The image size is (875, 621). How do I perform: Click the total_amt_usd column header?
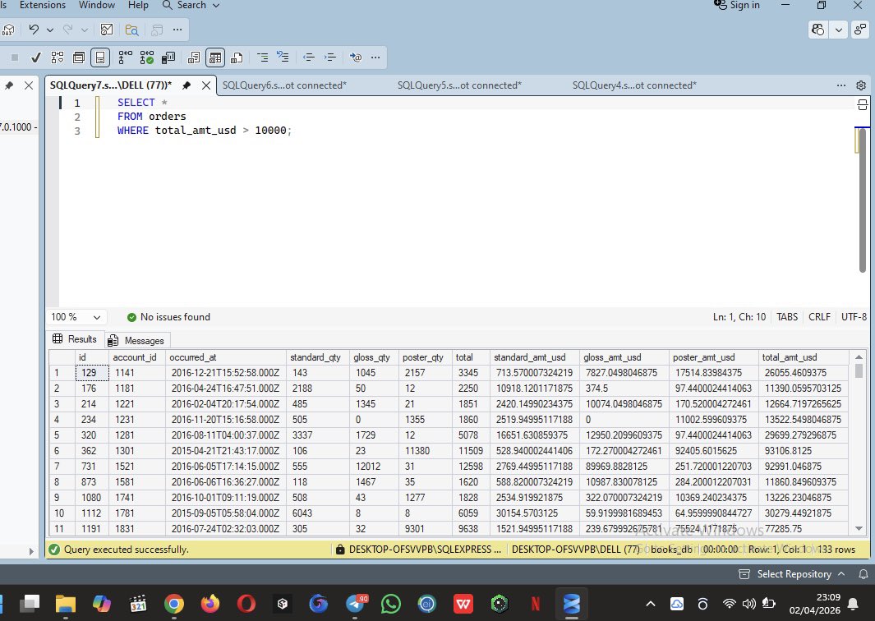coord(803,357)
